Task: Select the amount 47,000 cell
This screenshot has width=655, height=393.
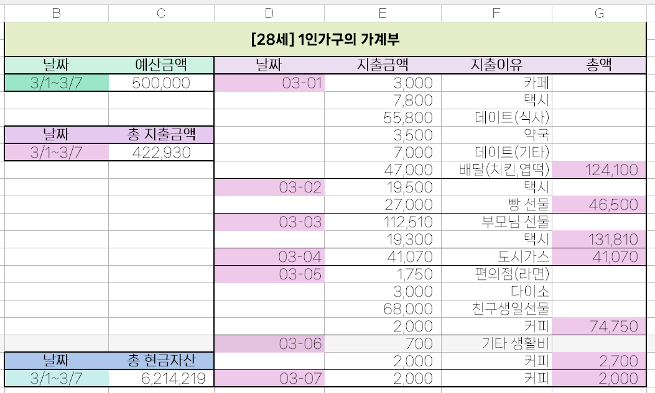Action: pos(383,169)
